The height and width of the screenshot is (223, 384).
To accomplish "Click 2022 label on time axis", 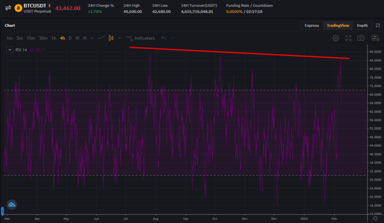I will 304,219.
